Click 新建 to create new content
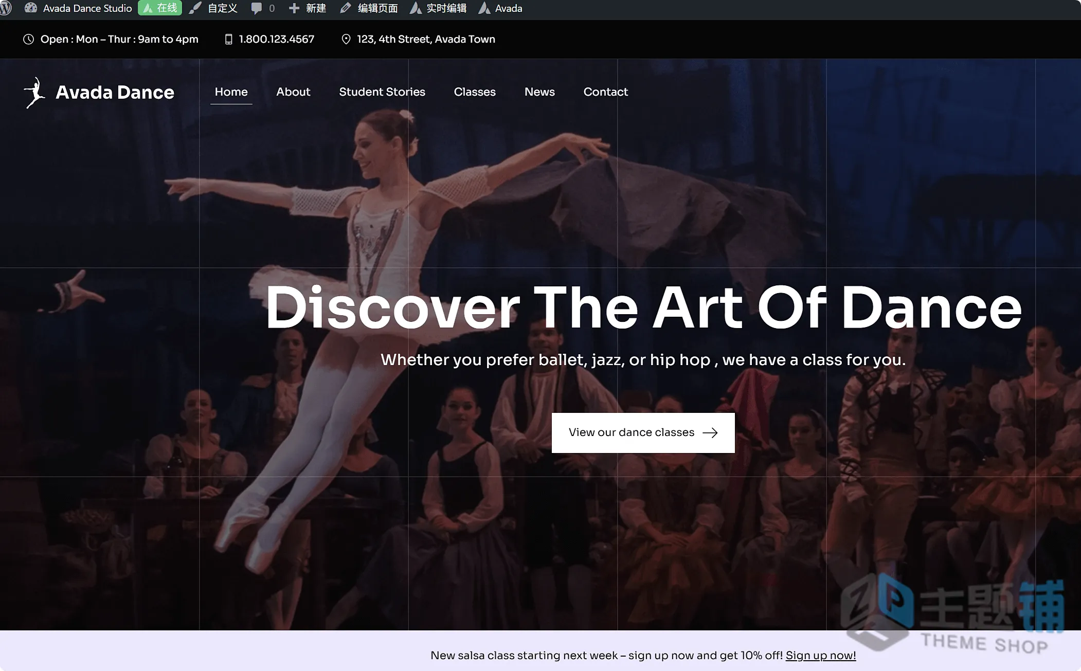 308,8
